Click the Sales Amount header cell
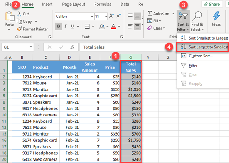Image resolution: width=229 pixels, height=163 pixels. pos(90,67)
